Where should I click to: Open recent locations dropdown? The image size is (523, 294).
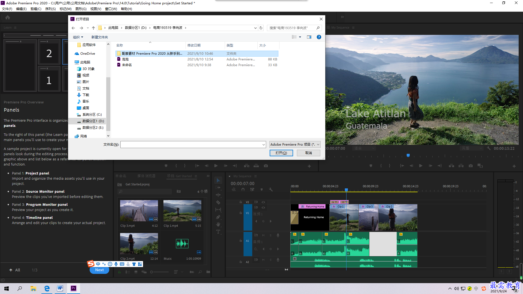(88, 28)
